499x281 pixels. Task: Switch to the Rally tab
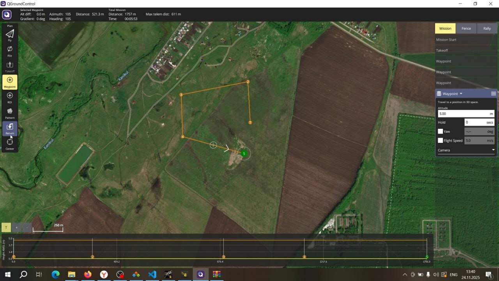click(x=487, y=28)
